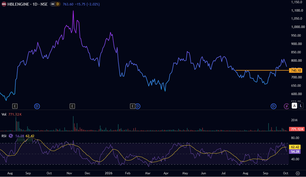Click the Mar label on time axis

click(x=148, y=173)
